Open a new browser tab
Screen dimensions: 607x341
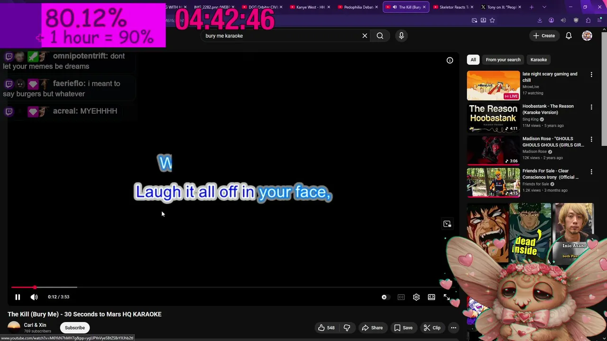click(x=532, y=7)
